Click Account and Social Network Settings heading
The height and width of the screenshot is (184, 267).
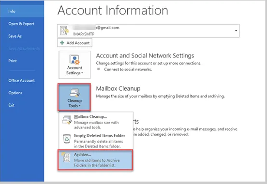click(145, 56)
